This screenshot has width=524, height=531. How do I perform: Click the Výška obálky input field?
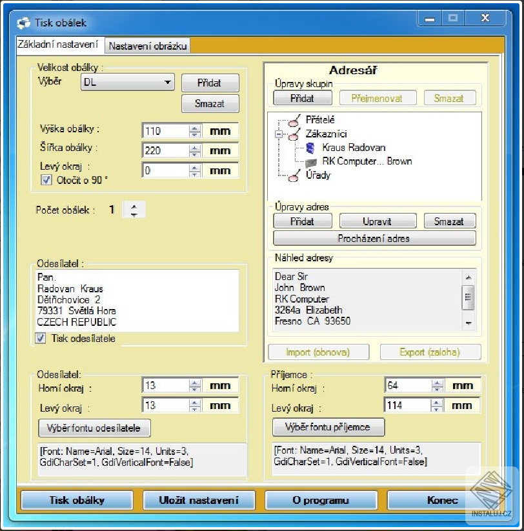pyautogui.click(x=166, y=131)
